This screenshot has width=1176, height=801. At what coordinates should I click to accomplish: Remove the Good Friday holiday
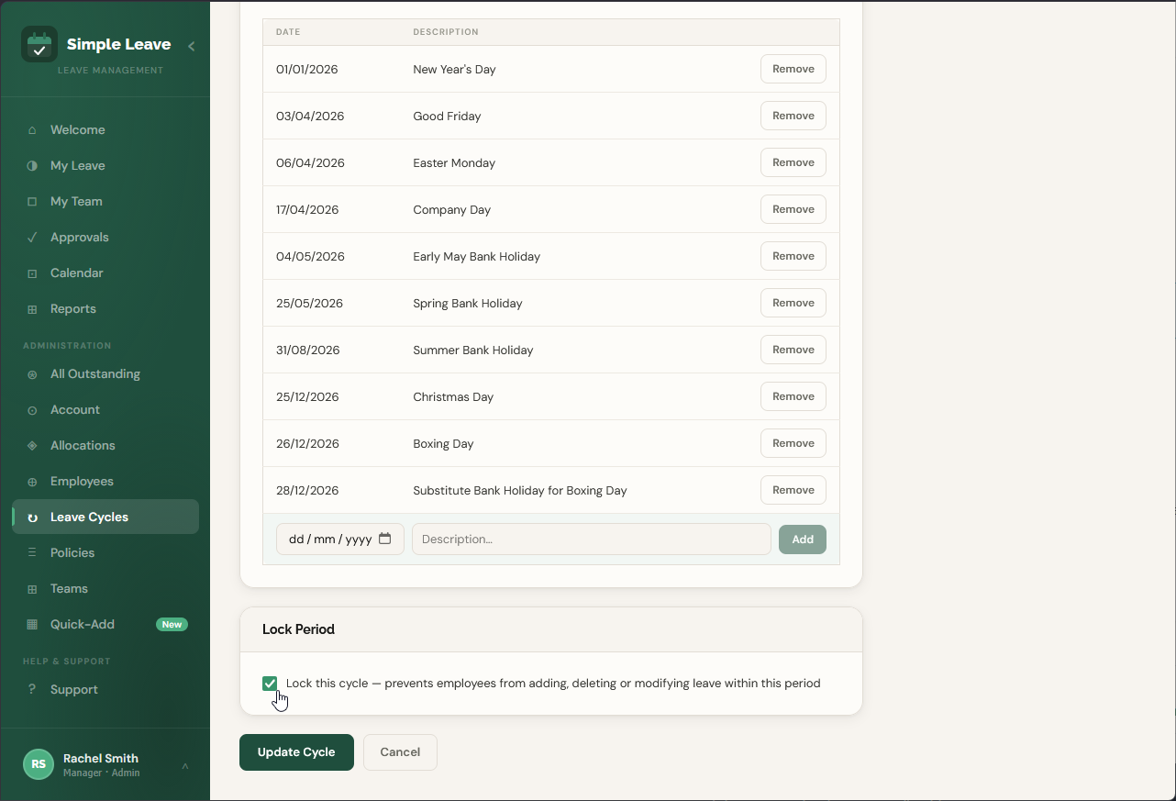[x=793, y=116]
